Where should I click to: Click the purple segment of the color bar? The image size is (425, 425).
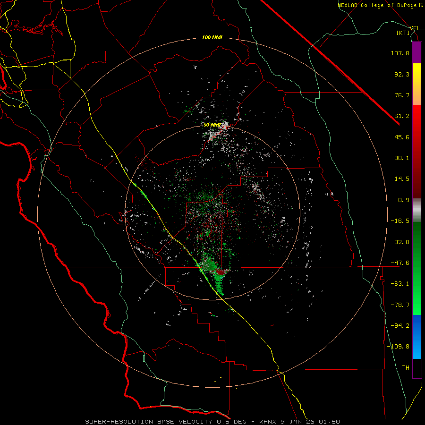pos(417,52)
